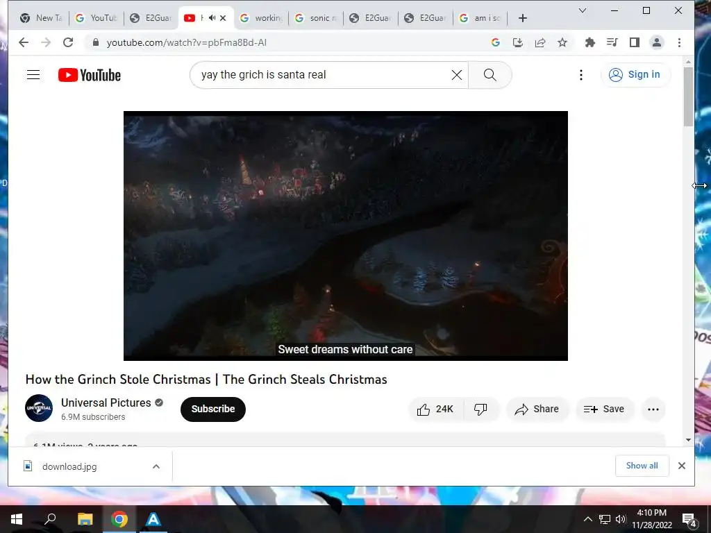Switch to the YouTub Google tab
Viewport: 711px width, 533px height.
pos(96,18)
